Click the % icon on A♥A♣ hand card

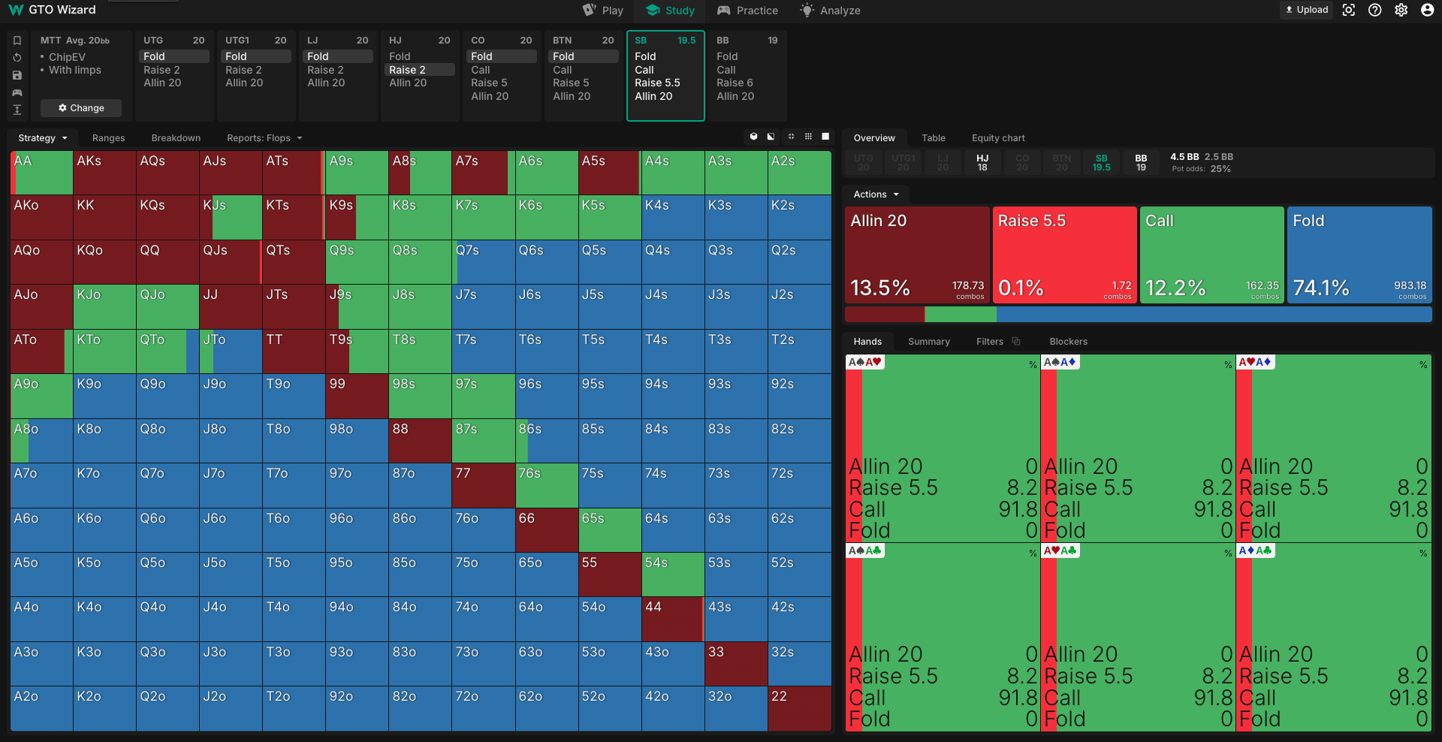(x=1228, y=553)
